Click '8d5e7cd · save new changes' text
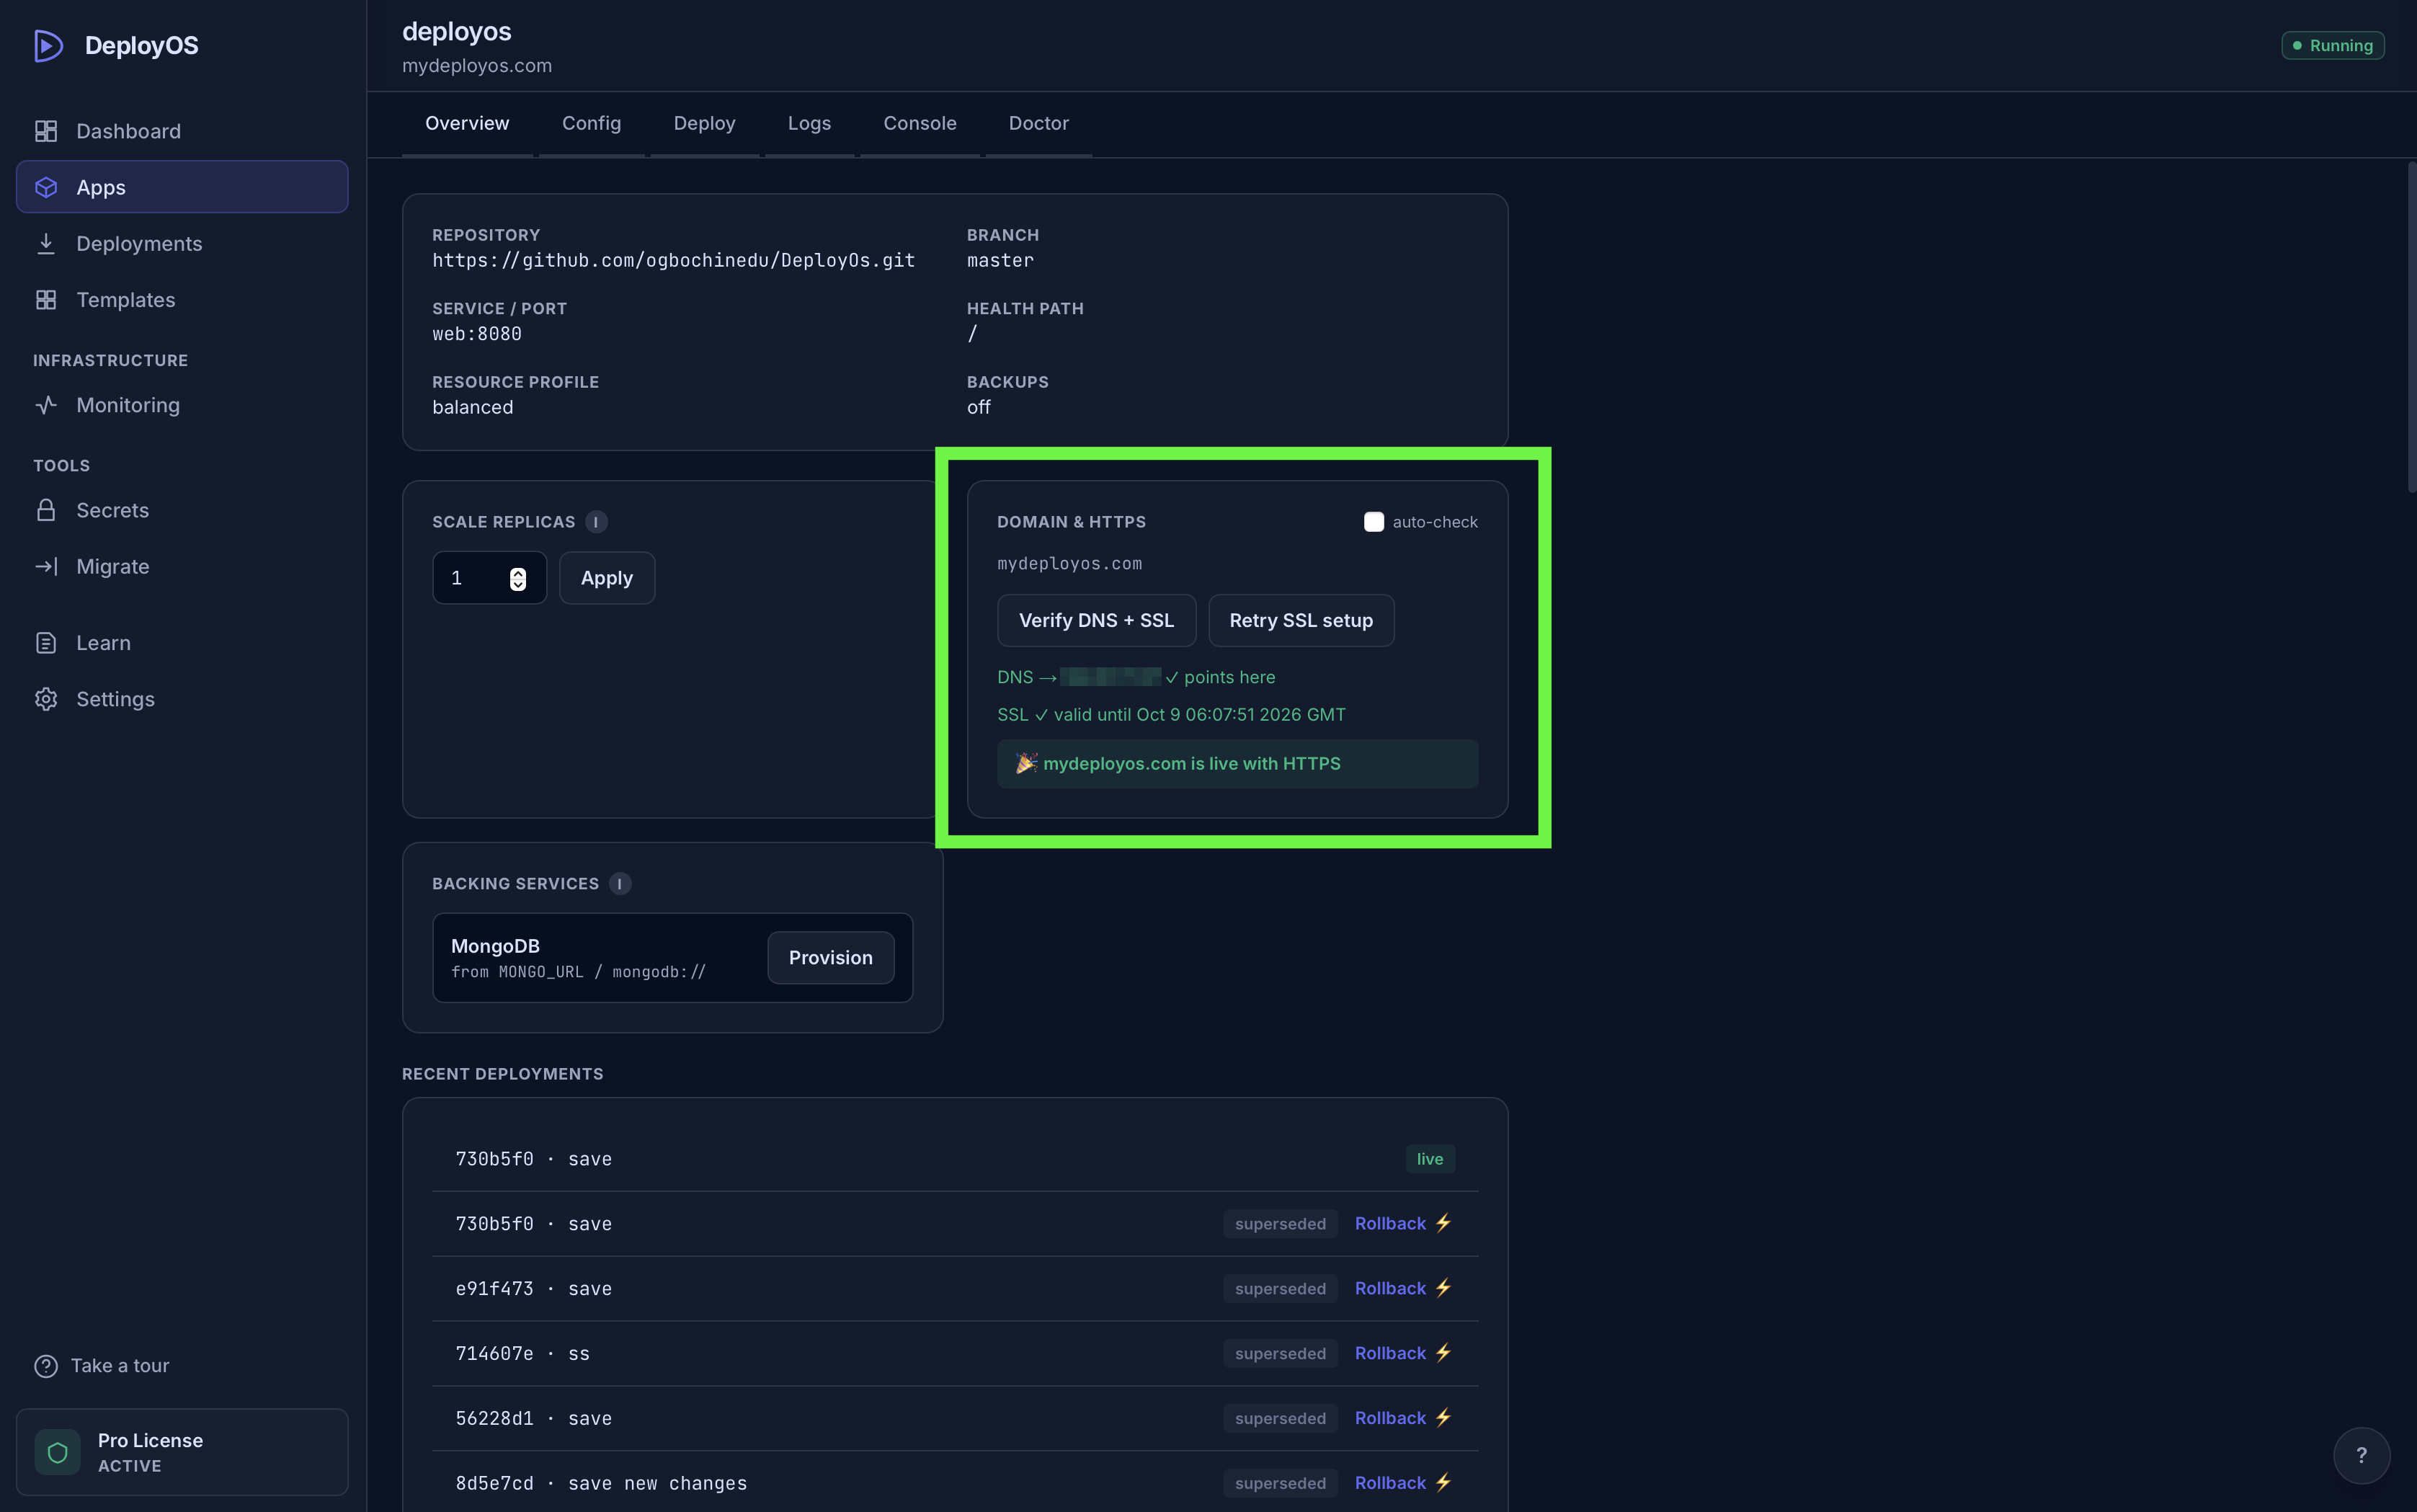 coord(601,1483)
